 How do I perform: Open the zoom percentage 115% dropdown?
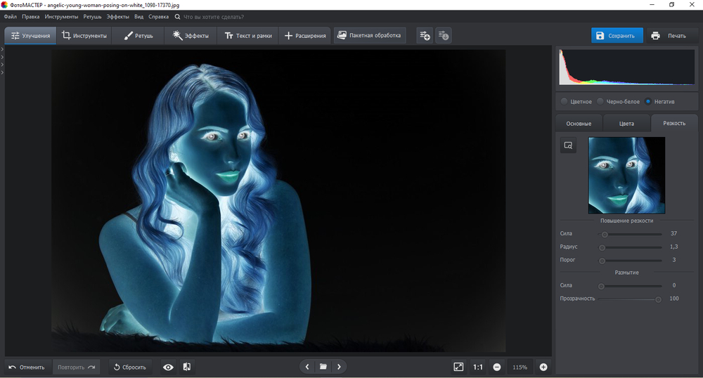pyautogui.click(x=520, y=367)
